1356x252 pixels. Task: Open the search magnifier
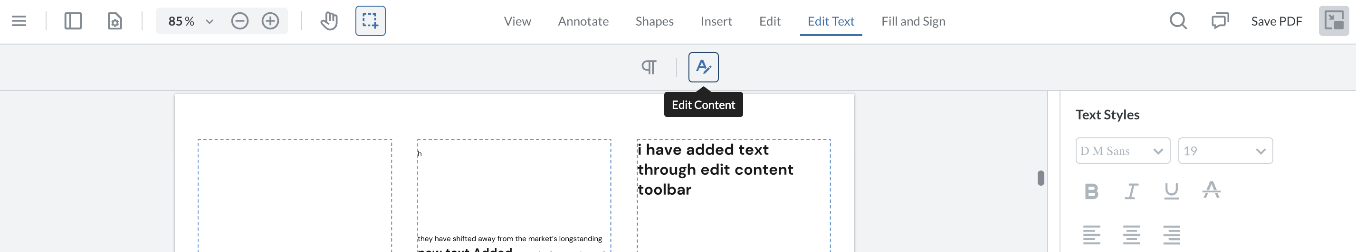pos(1178,21)
